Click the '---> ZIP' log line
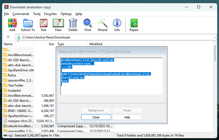 pyautogui.click(x=66, y=67)
